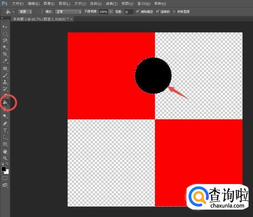This screenshot has width=253, height=217.
Task: Choose the Magic Wand tool
Action: click(x=5, y=47)
